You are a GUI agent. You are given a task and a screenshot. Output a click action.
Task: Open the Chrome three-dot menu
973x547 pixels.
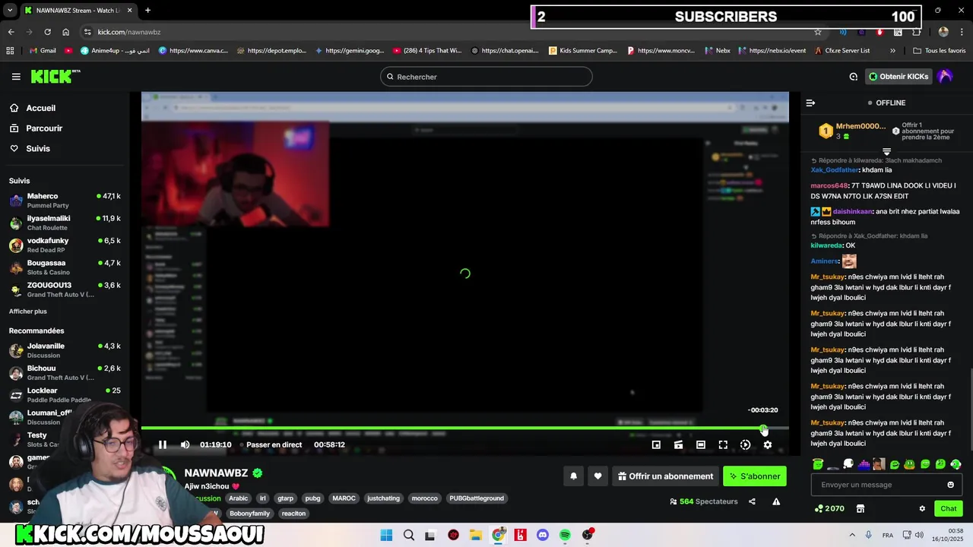(x=962, y=32)
